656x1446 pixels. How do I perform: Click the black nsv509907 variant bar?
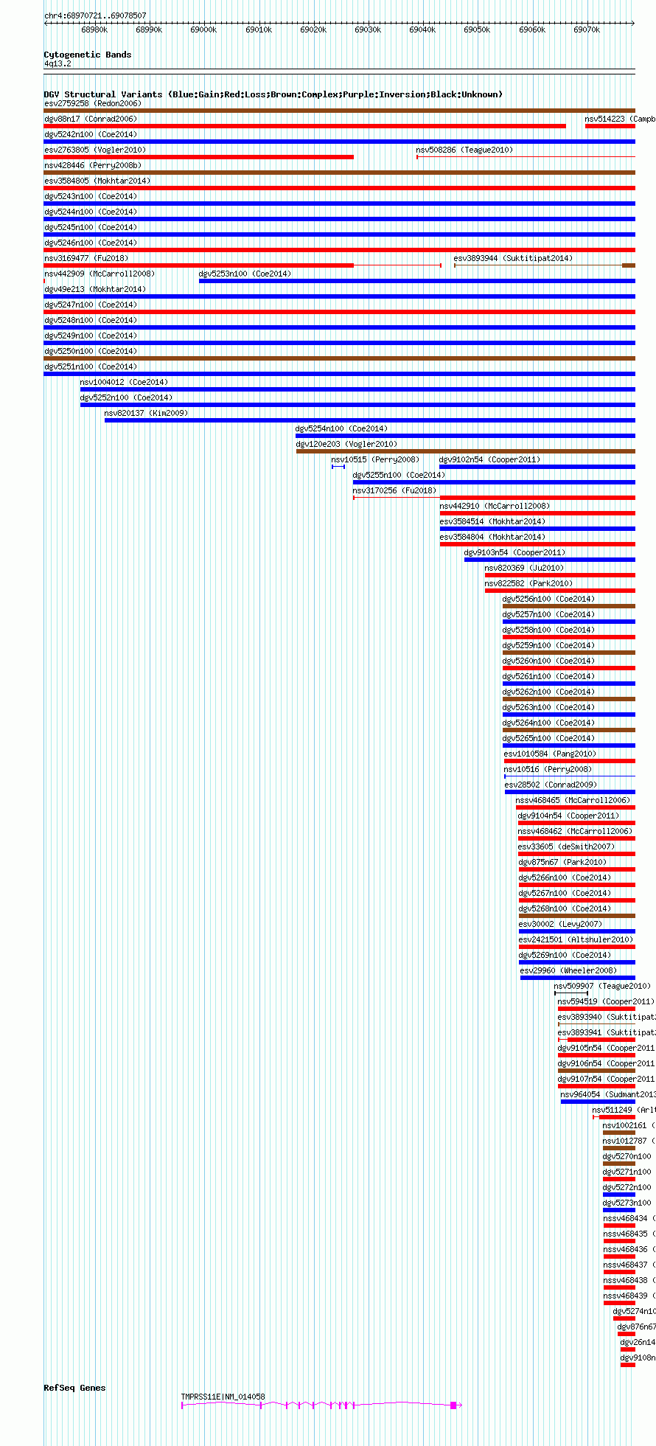[x=571, y=993]
